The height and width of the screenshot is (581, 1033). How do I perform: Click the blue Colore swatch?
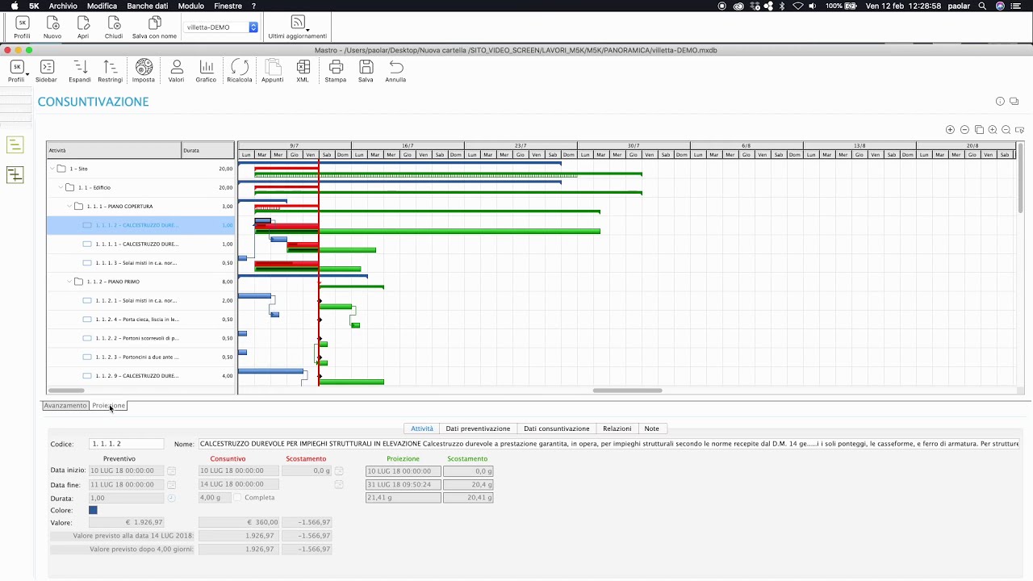pos(93,510)
